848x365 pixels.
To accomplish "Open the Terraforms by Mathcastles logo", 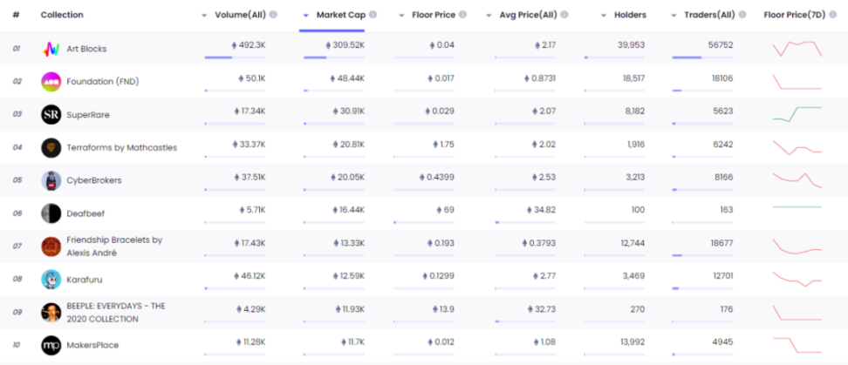I will click(x=51, y=147).
